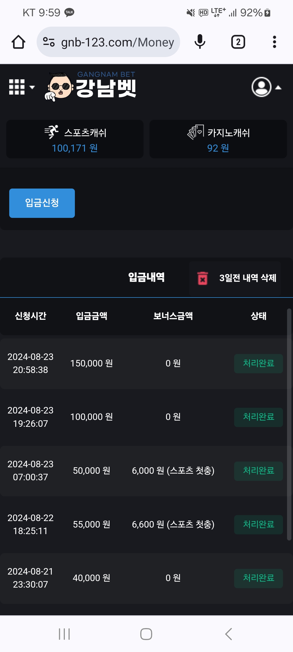Tap the Android back navigation button
293x652 pixels.
228,634
